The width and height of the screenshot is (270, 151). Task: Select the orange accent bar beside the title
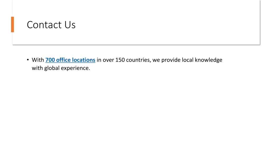pos(12,24)
